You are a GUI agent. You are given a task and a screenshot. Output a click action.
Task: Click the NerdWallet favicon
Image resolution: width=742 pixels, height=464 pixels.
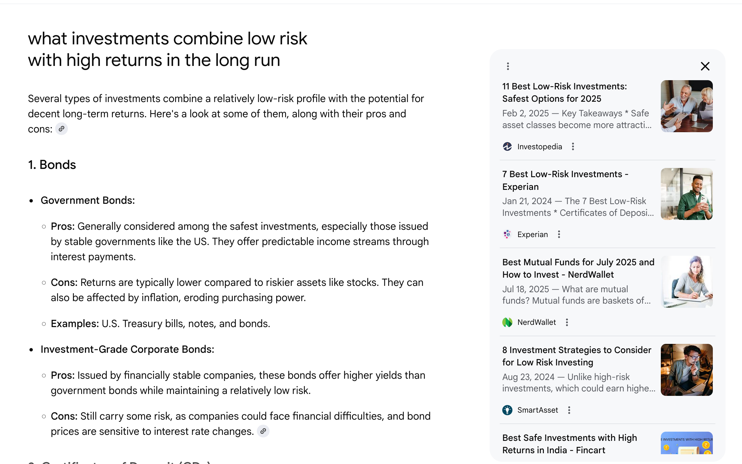click(507, 322)
